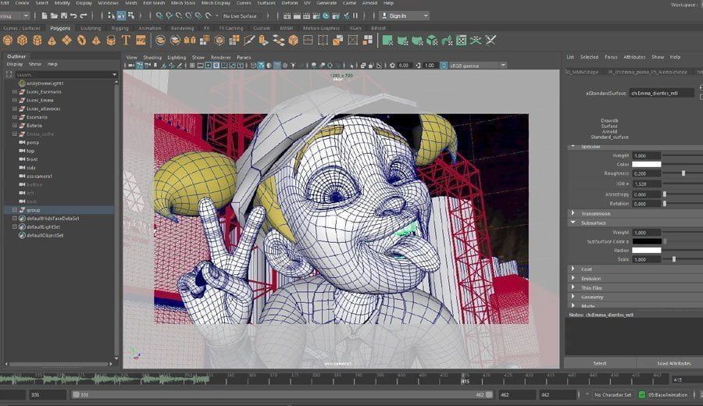
Task: Open the Sign In dropdown arrow
Action: coord(426,16)
